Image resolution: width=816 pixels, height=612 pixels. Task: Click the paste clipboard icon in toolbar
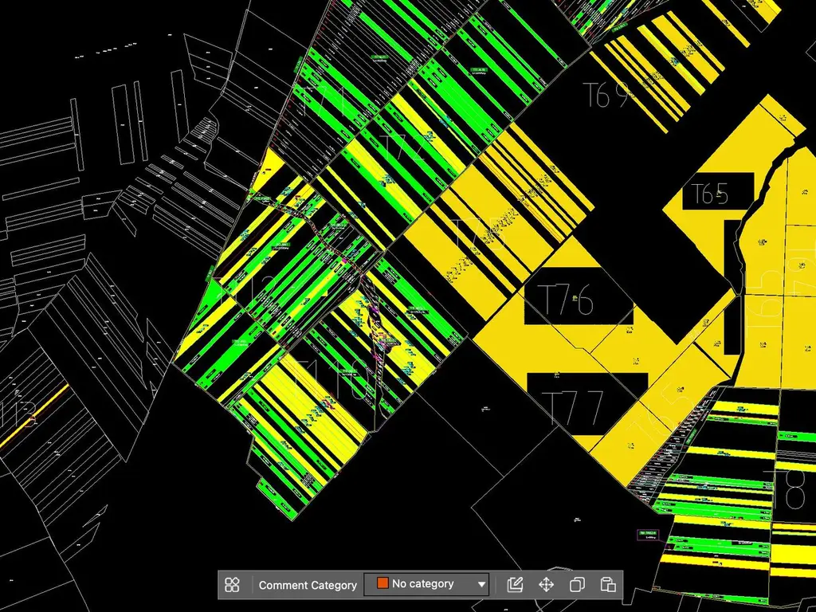[x=608, y=584]
